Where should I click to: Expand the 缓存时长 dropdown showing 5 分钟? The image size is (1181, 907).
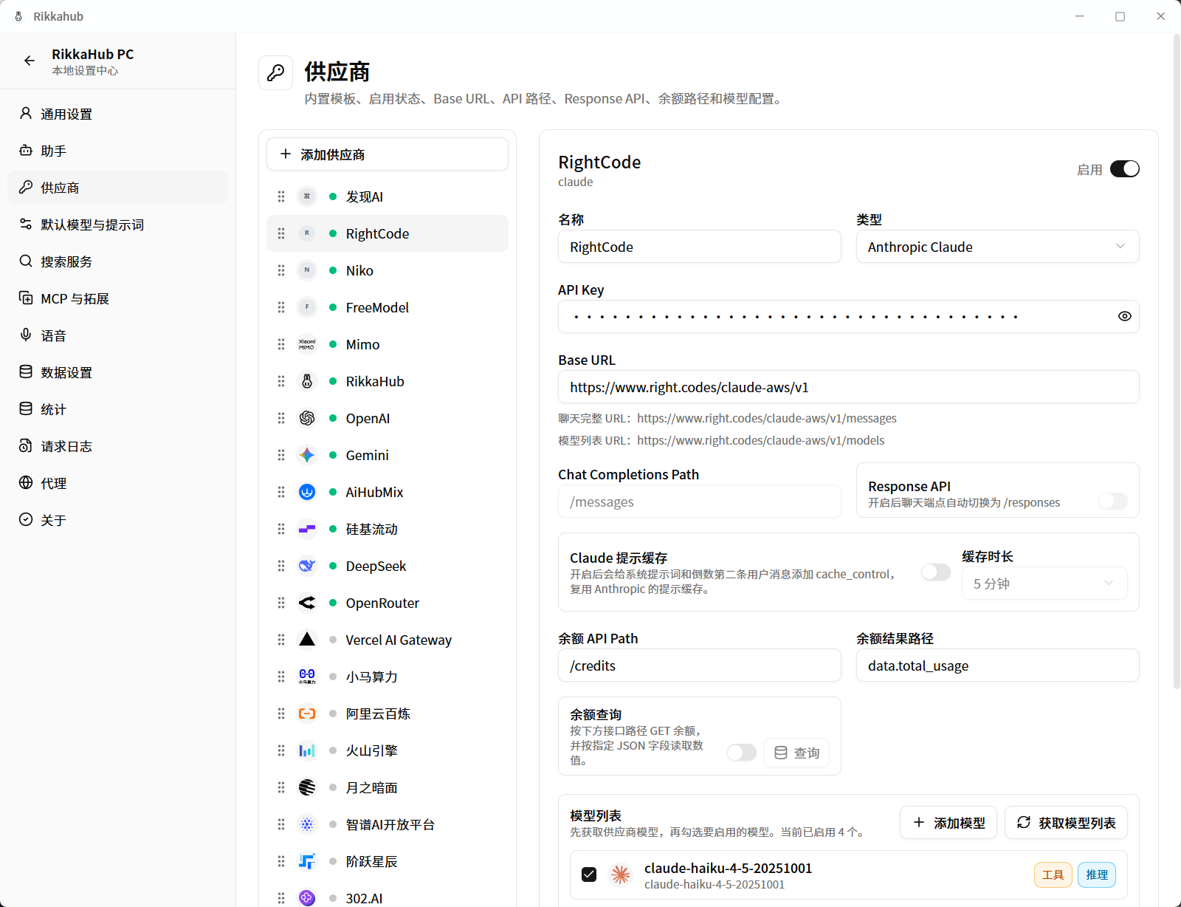(x=1044, y=583)
